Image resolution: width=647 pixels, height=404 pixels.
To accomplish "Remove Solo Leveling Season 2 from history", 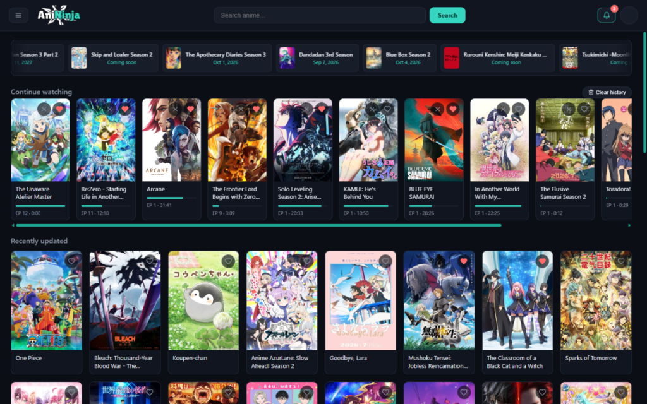I will [306, 109].
